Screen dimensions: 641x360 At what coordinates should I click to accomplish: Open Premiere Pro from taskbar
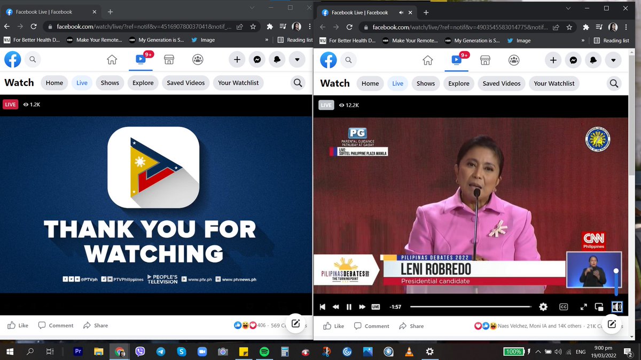point(78,351)
